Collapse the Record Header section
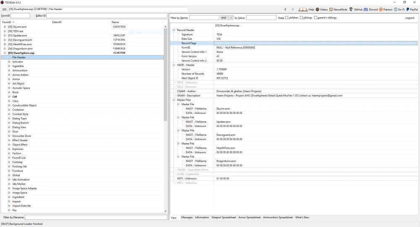 point(174,30)
